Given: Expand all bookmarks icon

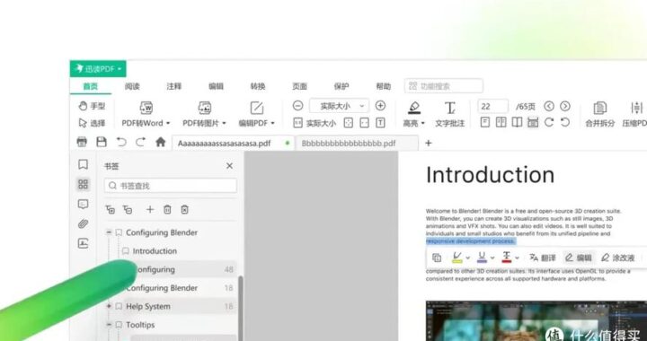Looking at the screenshot, I should (x=110, y=210).
